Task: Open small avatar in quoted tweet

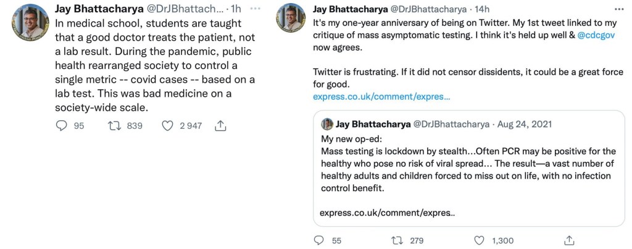Action: [x=327, y=124]
